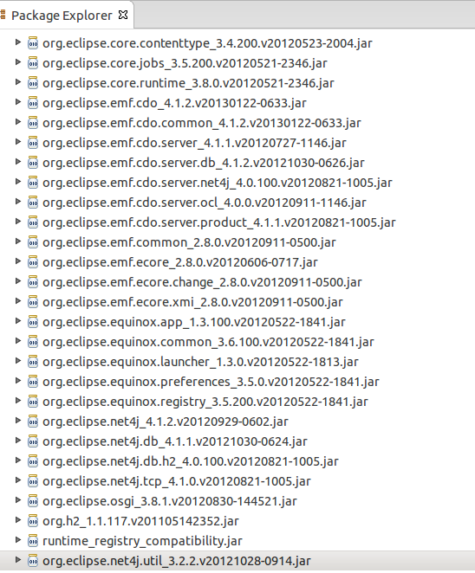Expand org.eclipse.osgi_3.8.1 jar contents
The image size is (475, 573).
pos(17,500)
